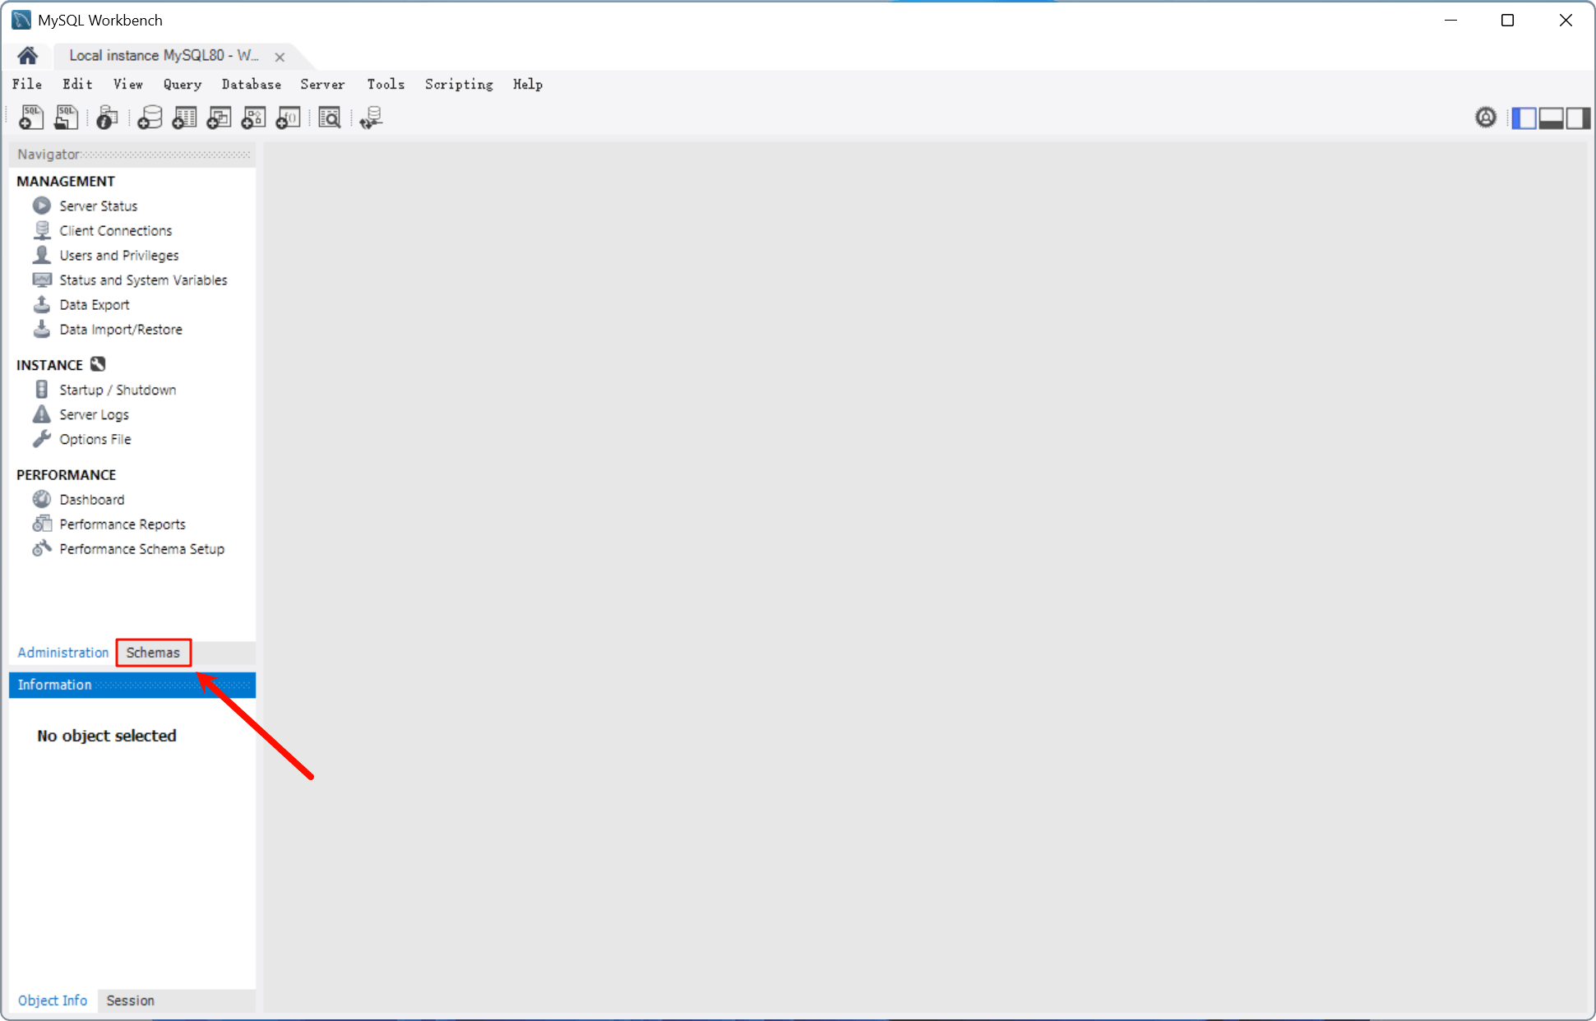Switch to the Administration tab
Viewport: 1596px width, 1021px height.
pyautogui.click(x=63, y=653)
